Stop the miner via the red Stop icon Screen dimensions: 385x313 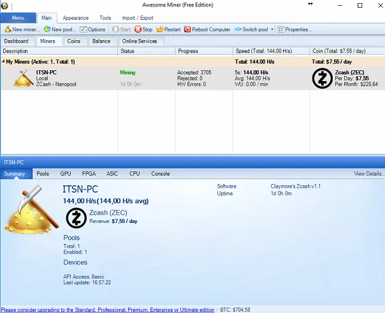coord(138,29)
